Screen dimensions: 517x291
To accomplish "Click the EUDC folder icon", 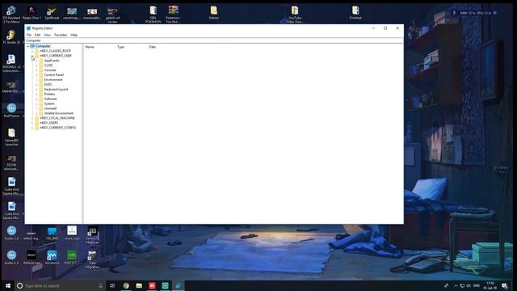I will coord(41,84).
